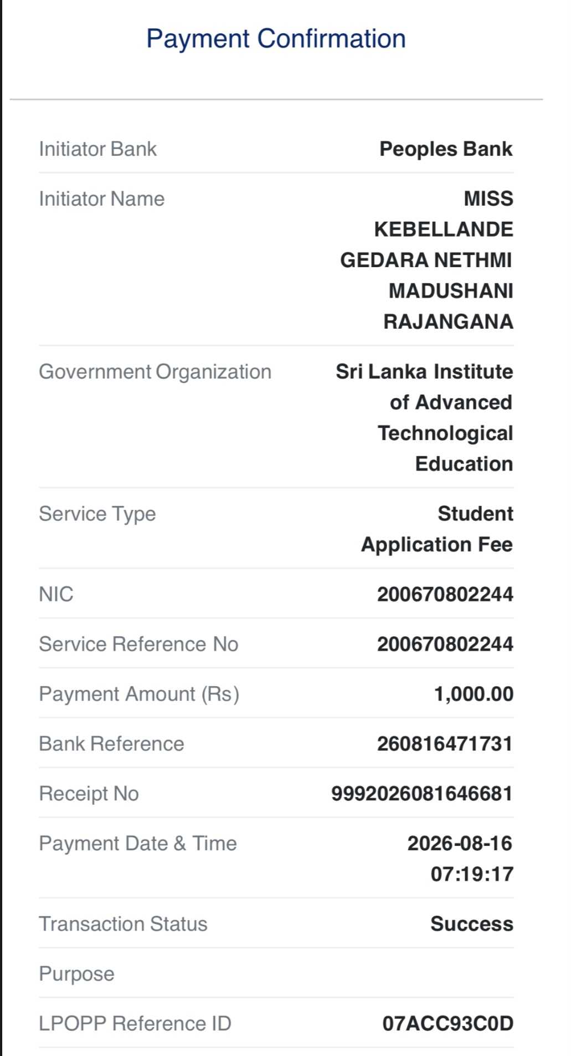Select the Bank Reference number 260816471731

tap(445, 744)
